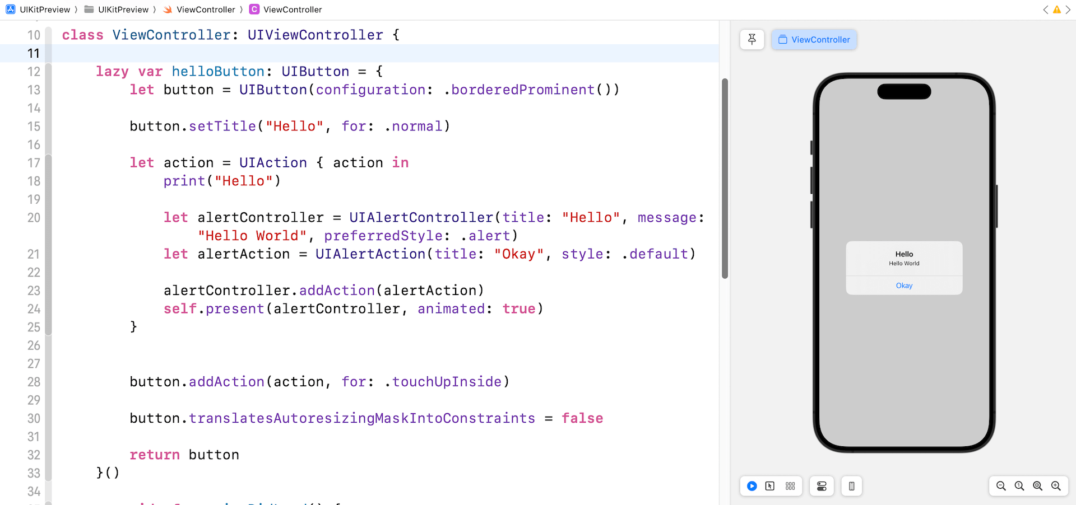Open ViewController swift file breadcrumb
Screen dimensions: 1076x505
click(x=199, y=10)
